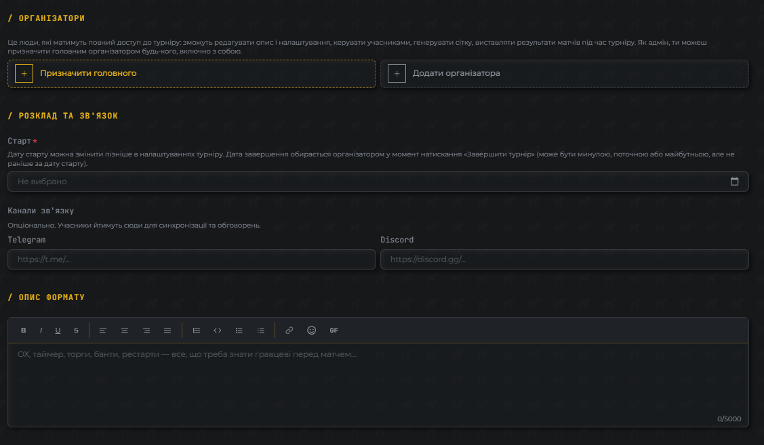This screenshot has height=445, width=764.
Task: Create a numbered list
Action: tap(261, 330)
